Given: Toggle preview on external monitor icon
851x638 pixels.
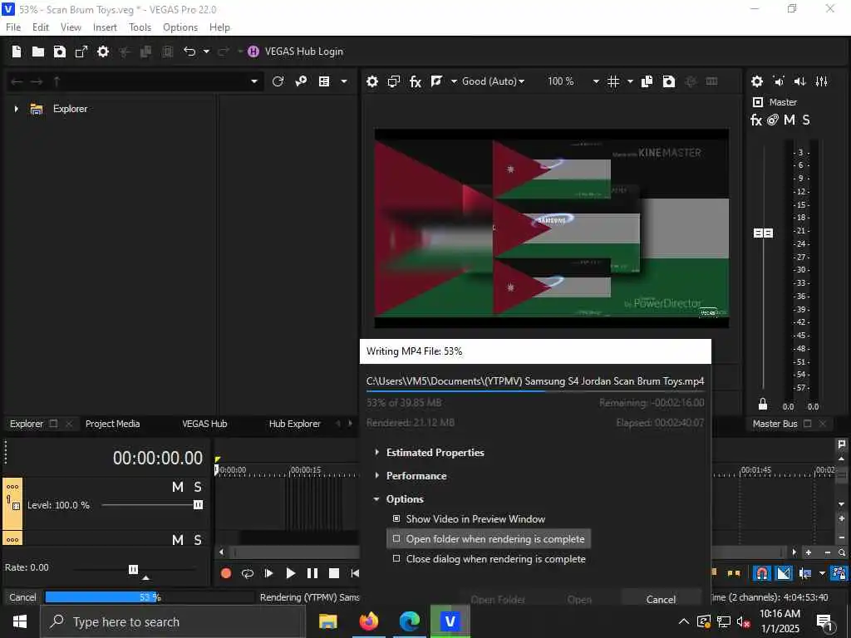Looking at the screenshot, I should coord(394,81).
